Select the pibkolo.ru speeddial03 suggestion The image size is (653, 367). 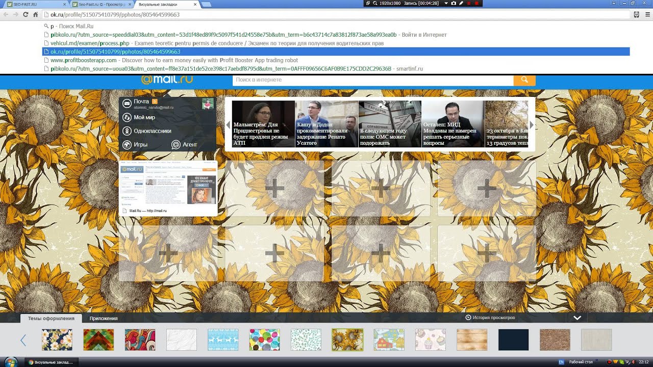(x=336, y=35)
